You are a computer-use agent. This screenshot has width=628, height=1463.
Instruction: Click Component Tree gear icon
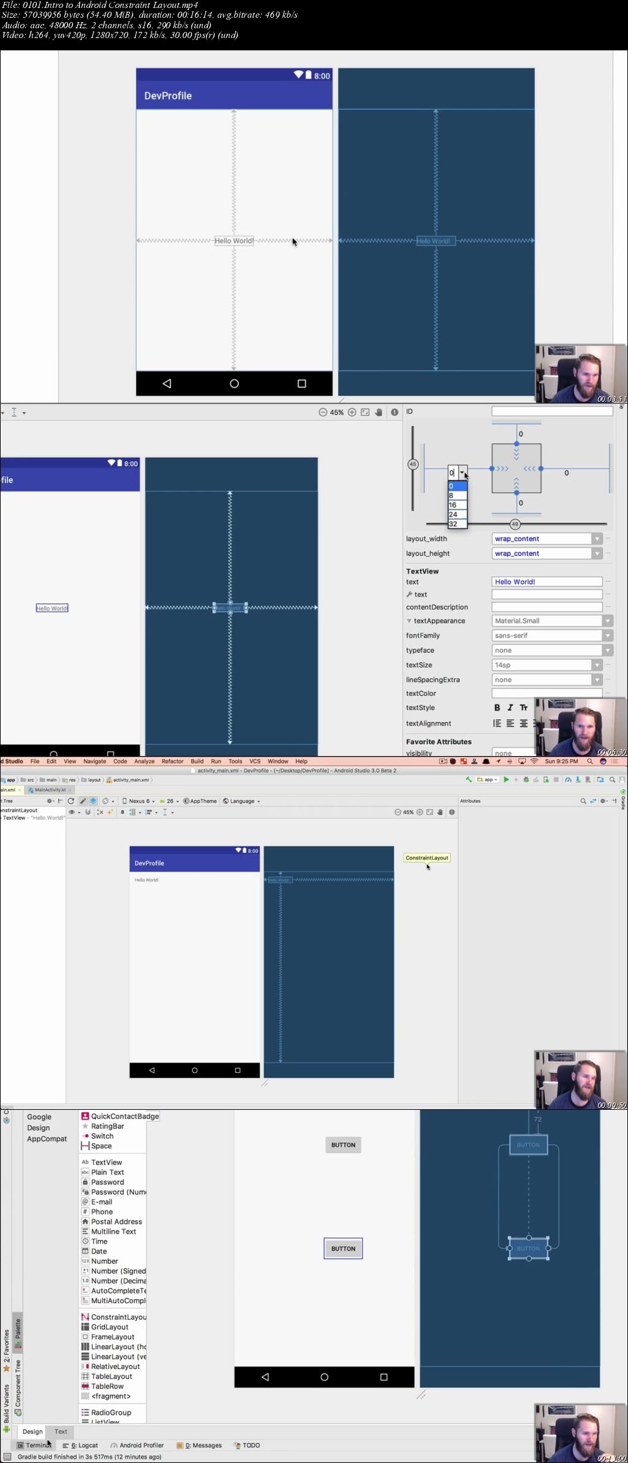50,801
